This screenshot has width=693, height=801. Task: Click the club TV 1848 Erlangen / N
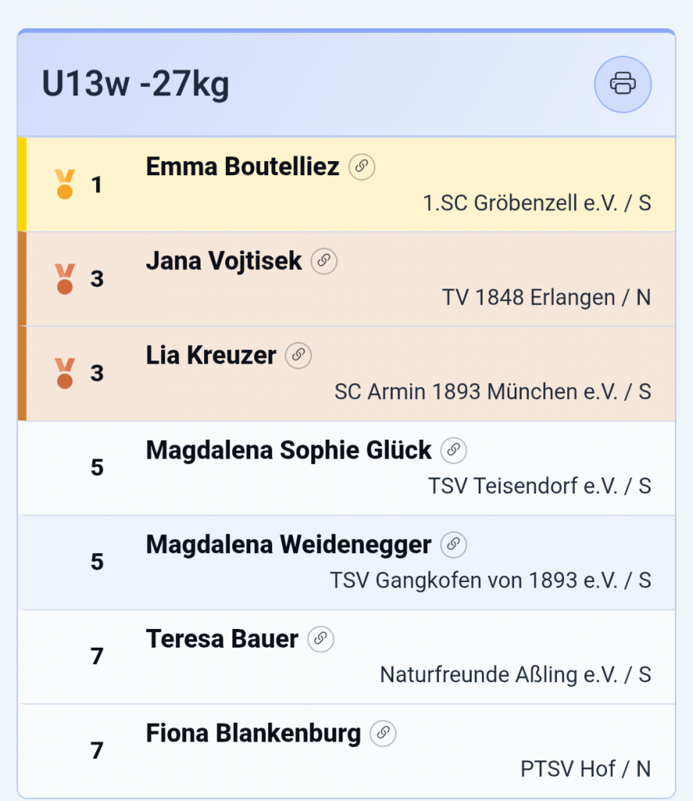pyautogui.click(x=546, y=297)
